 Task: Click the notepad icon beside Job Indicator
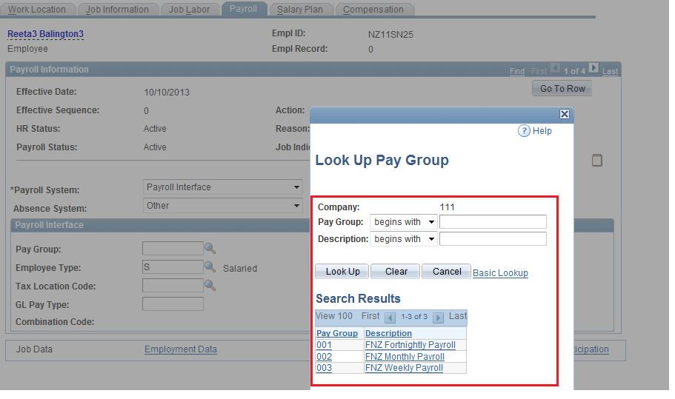pos(597,161)
